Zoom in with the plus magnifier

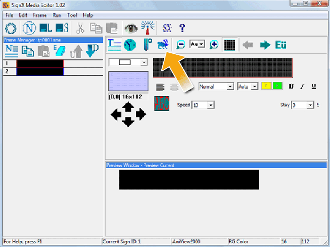(214, 45)
